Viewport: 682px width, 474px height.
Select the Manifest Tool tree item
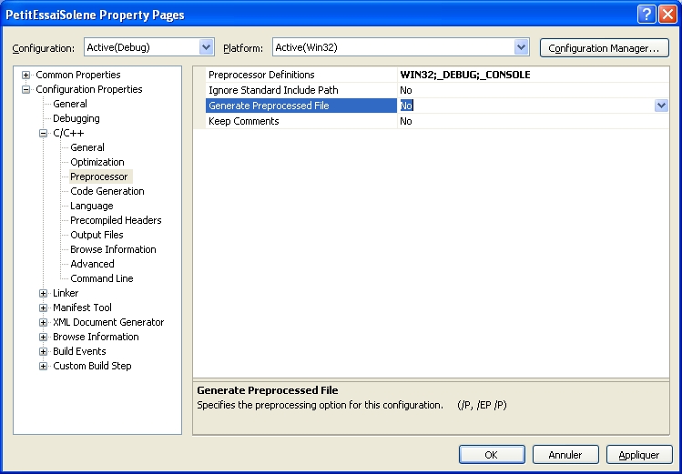[82, 308]
